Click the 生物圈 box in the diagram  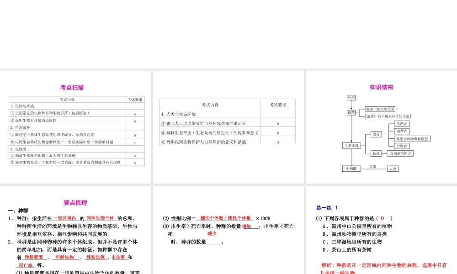(x=351, y=169)
